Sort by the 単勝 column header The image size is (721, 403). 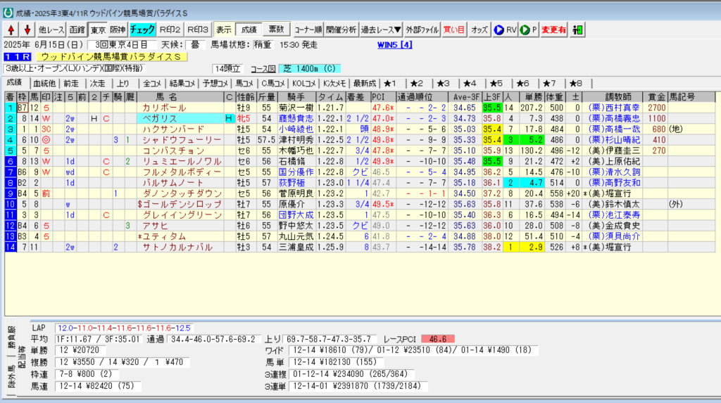(x=532, y=97)
